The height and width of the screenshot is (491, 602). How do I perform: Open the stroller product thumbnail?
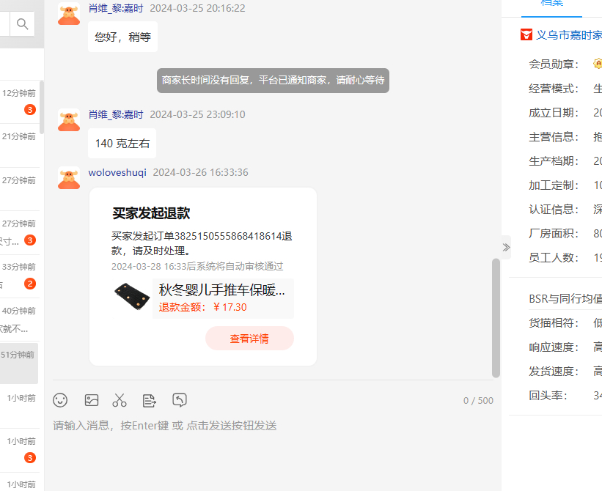tap(132, 297)
